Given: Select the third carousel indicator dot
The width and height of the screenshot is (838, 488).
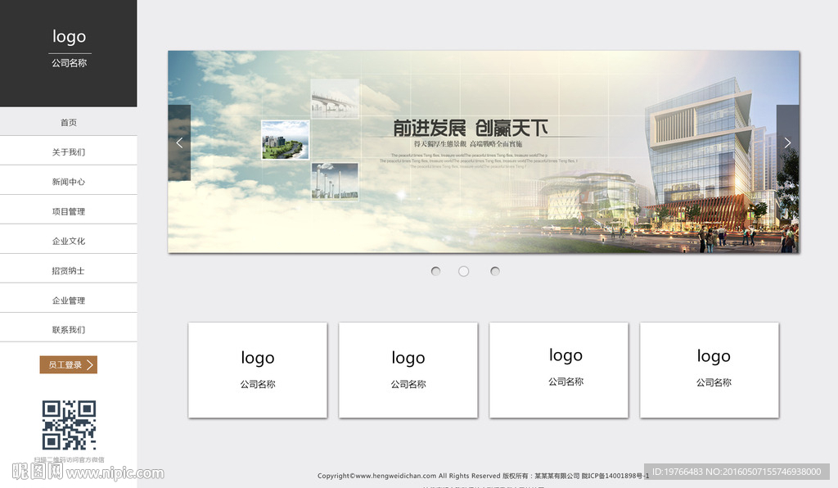Looking at the screenshot, I should click(495, 271).
